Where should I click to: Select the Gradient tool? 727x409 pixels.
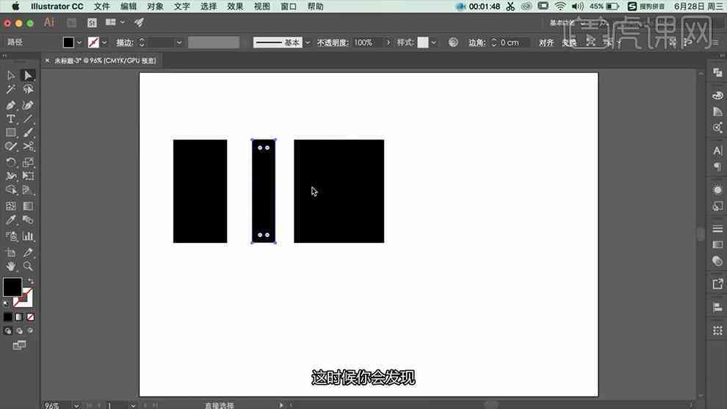point(28,206)
